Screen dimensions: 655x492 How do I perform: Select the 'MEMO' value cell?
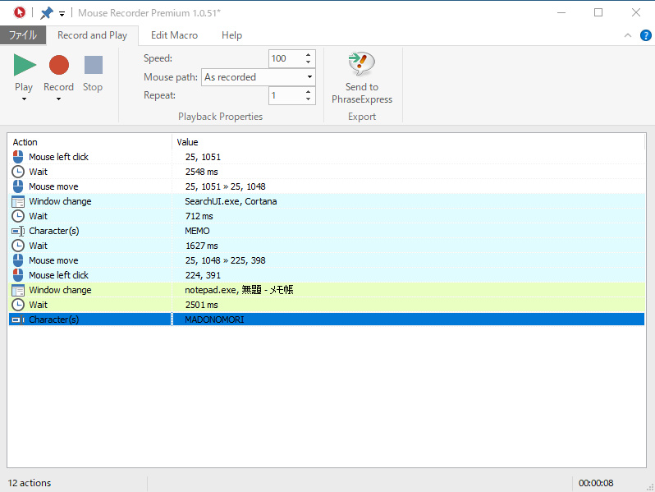click(x=197, y=231)
